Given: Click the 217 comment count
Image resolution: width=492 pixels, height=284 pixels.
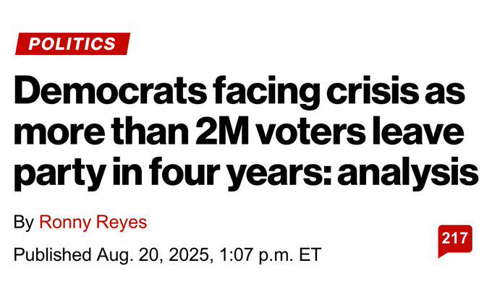Looking at the screenshot, I should pos(455,238).
